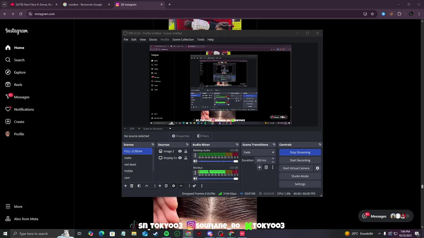This screenshot has height=238, width=424.
Task: Open Instagram Search in the sidebar
Action: coord(15,60)
